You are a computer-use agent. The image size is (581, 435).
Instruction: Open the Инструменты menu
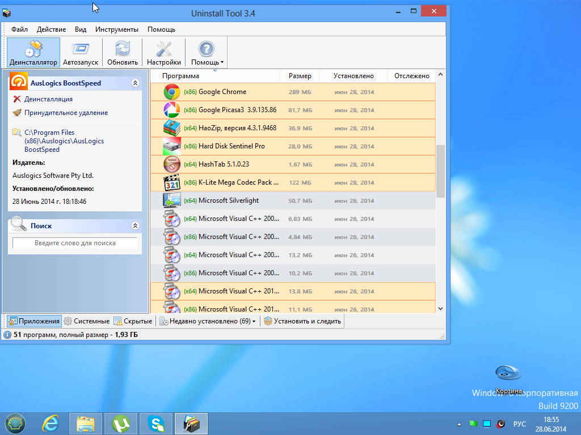click(x=117, y=29)
